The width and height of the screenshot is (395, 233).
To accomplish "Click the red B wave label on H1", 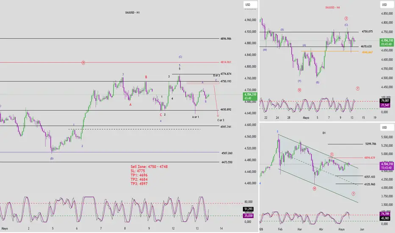I will click(x=146, y=77).
